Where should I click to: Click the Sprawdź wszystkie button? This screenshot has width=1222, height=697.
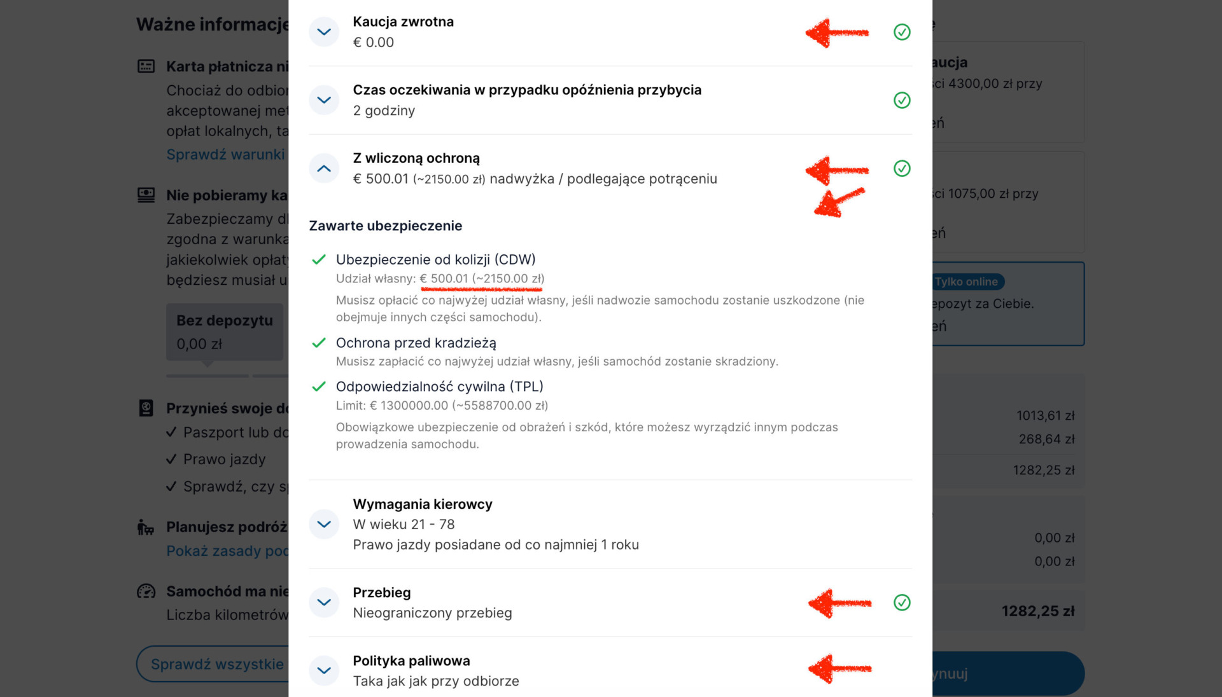pyautogui.click(x=213, y=664)
